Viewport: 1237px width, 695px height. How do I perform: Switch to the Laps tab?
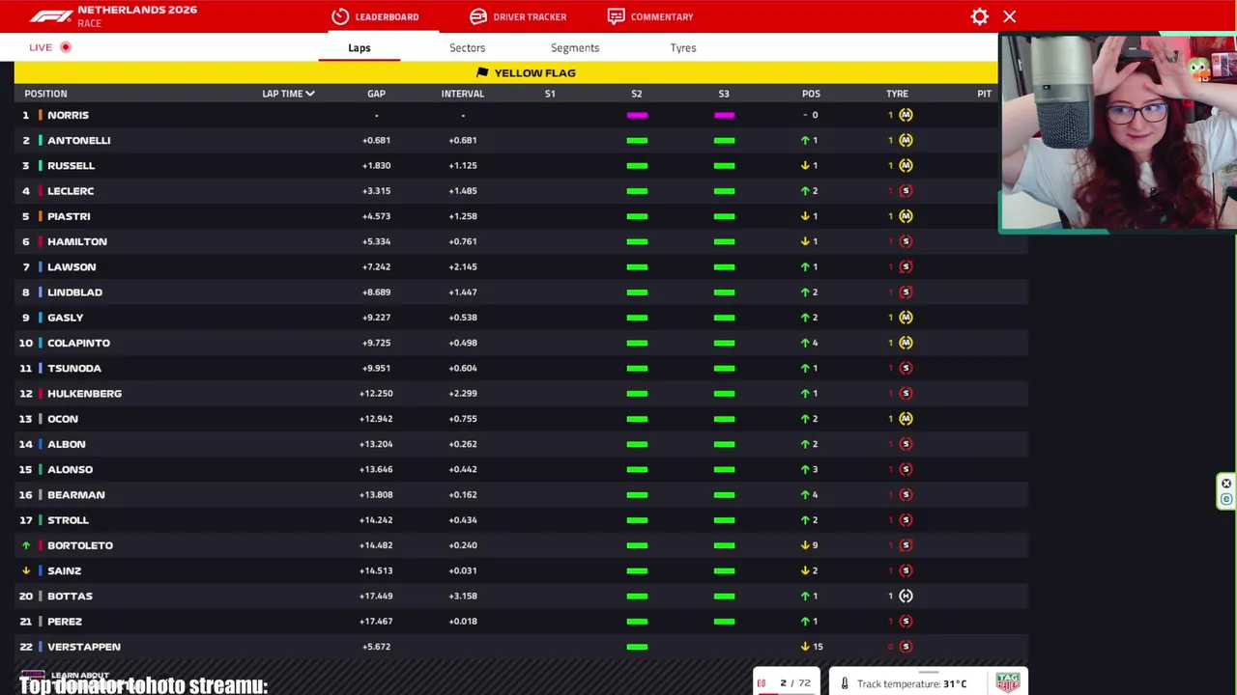(x=360, y=47)
